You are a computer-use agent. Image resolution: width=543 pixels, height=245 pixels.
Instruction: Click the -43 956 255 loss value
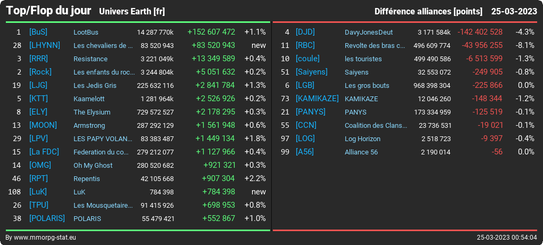tap(482, 45)
